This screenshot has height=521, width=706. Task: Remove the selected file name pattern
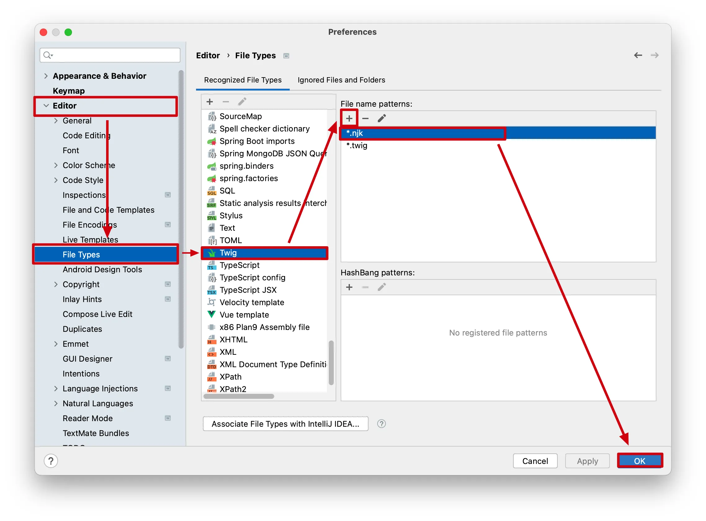[365, 118]
